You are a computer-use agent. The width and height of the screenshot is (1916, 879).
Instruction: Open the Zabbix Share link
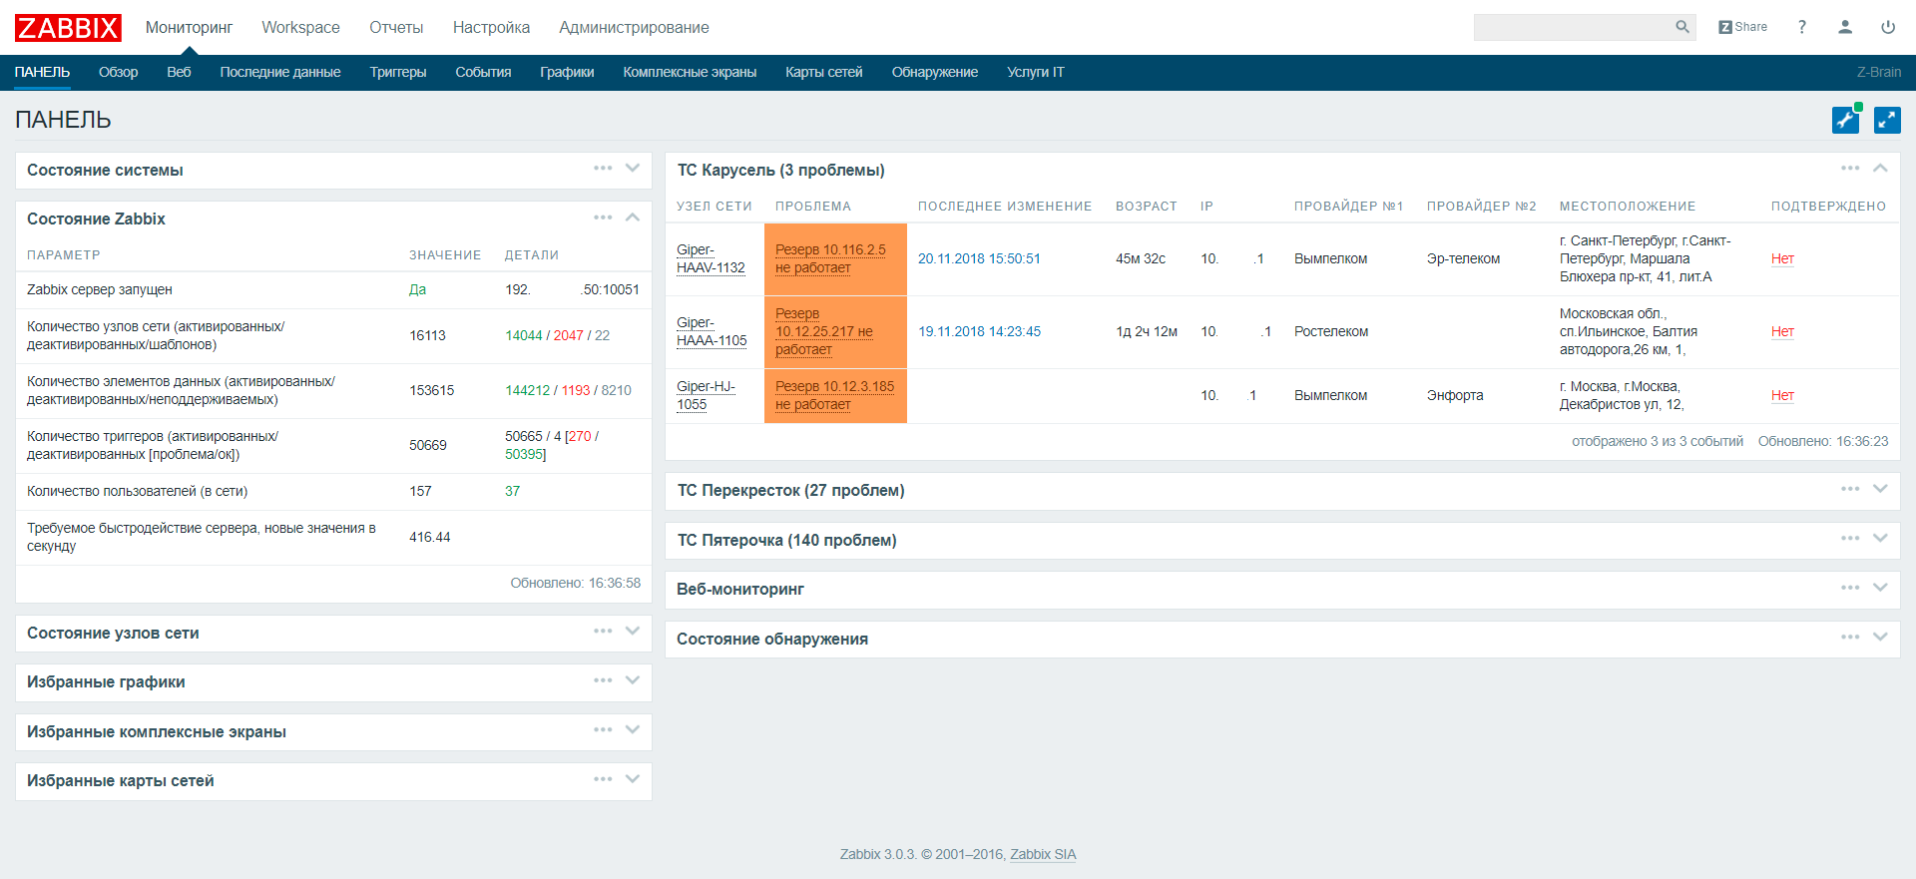point(1742,27)
